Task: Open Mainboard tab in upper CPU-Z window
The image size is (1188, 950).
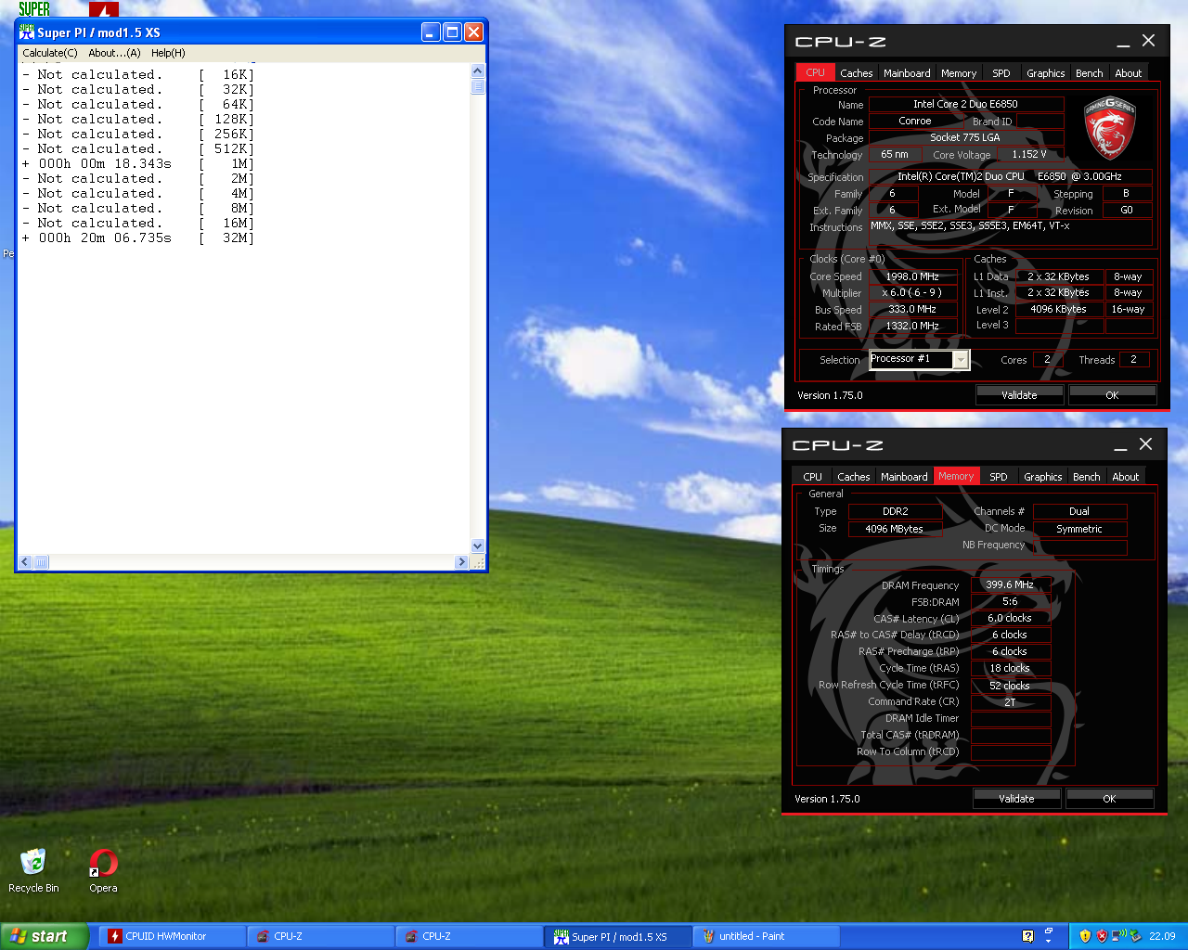Action: click(907, 73)
